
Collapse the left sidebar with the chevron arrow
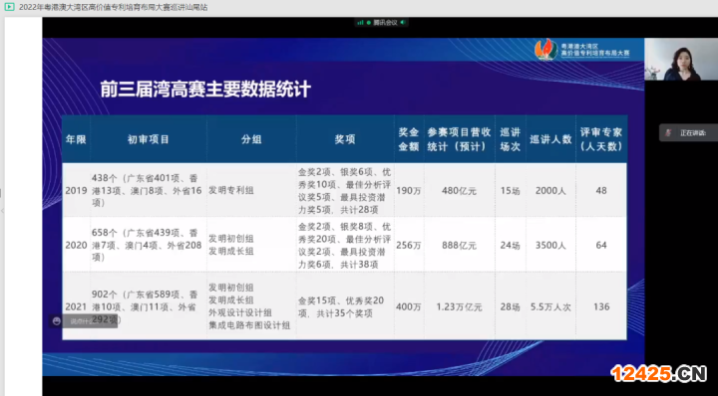click(2, 211)
